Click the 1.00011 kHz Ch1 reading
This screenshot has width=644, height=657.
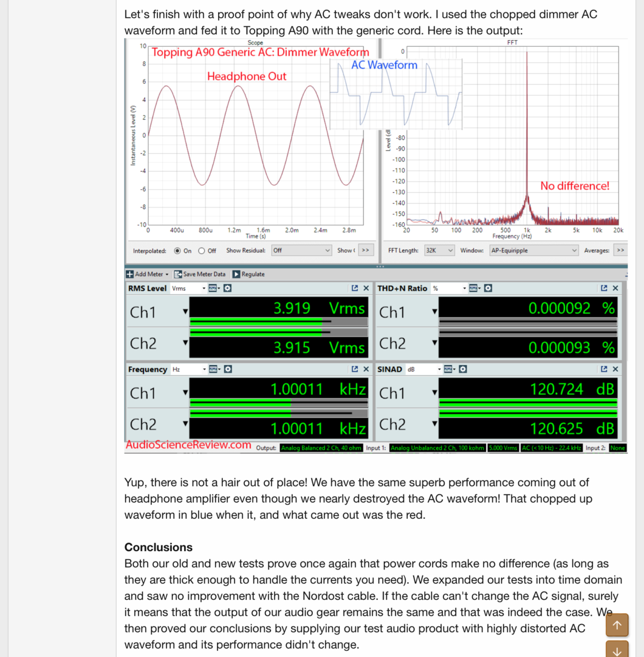[318, 389]
